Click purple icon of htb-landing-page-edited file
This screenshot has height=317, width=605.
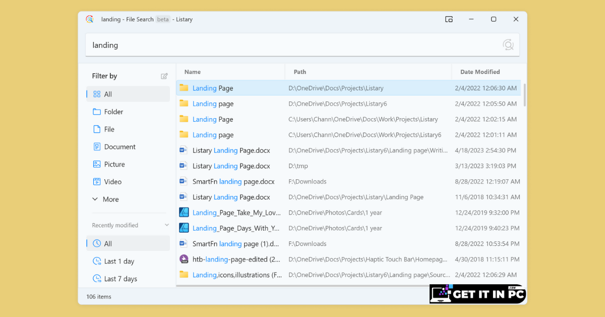point(184,259)
